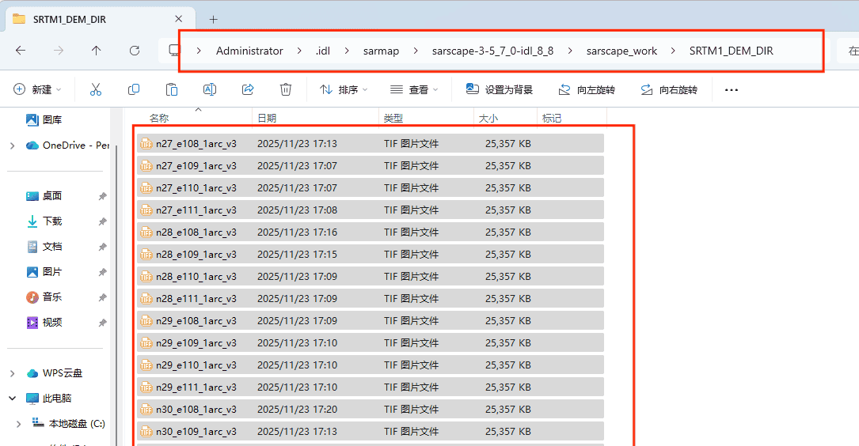This screenshot has width=859, height=446.
Task: Unpin 桌面 via its pin icon
Action: (x=102, y=196)
